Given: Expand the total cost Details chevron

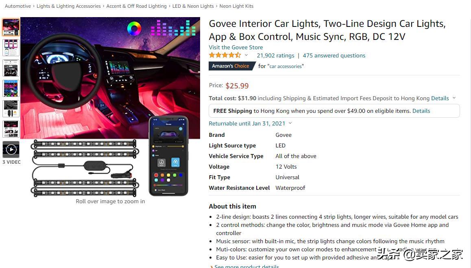Looking at the screenshot, I should [x=454, y=98].
